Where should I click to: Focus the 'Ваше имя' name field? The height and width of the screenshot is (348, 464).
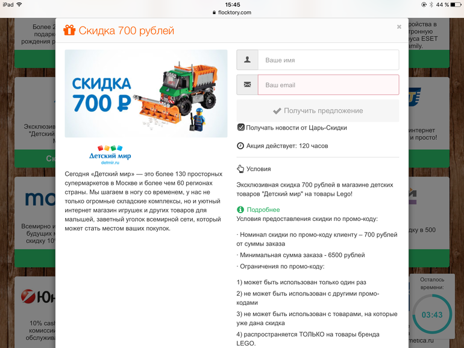pyautogui.click(x=328, y=60)
